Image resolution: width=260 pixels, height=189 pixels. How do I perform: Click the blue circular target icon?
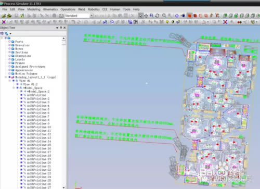pyautogui.click(x=177, y=16)
